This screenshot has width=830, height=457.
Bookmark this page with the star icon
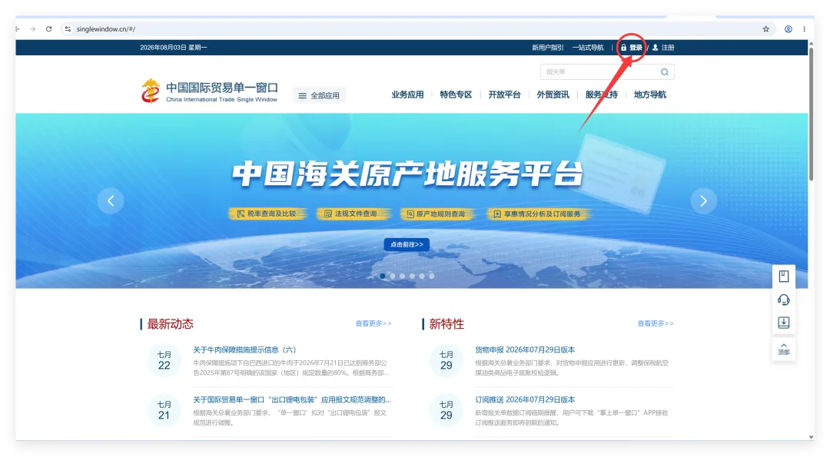coord(766,29)
